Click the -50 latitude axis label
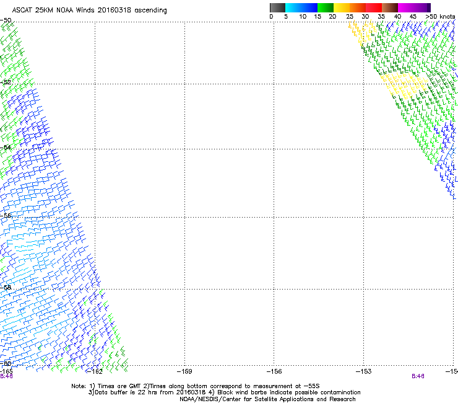Viewport: 458px width, 403px height. pos(6,20)
